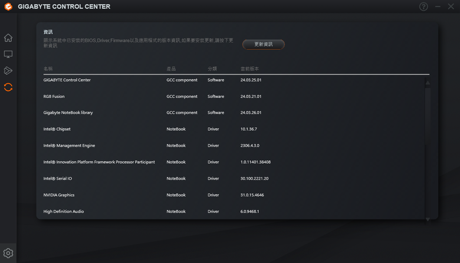The height and width of the screenshot is (263, 460).
Task: Open the Home page in sidebar
Action: [8, 38]
